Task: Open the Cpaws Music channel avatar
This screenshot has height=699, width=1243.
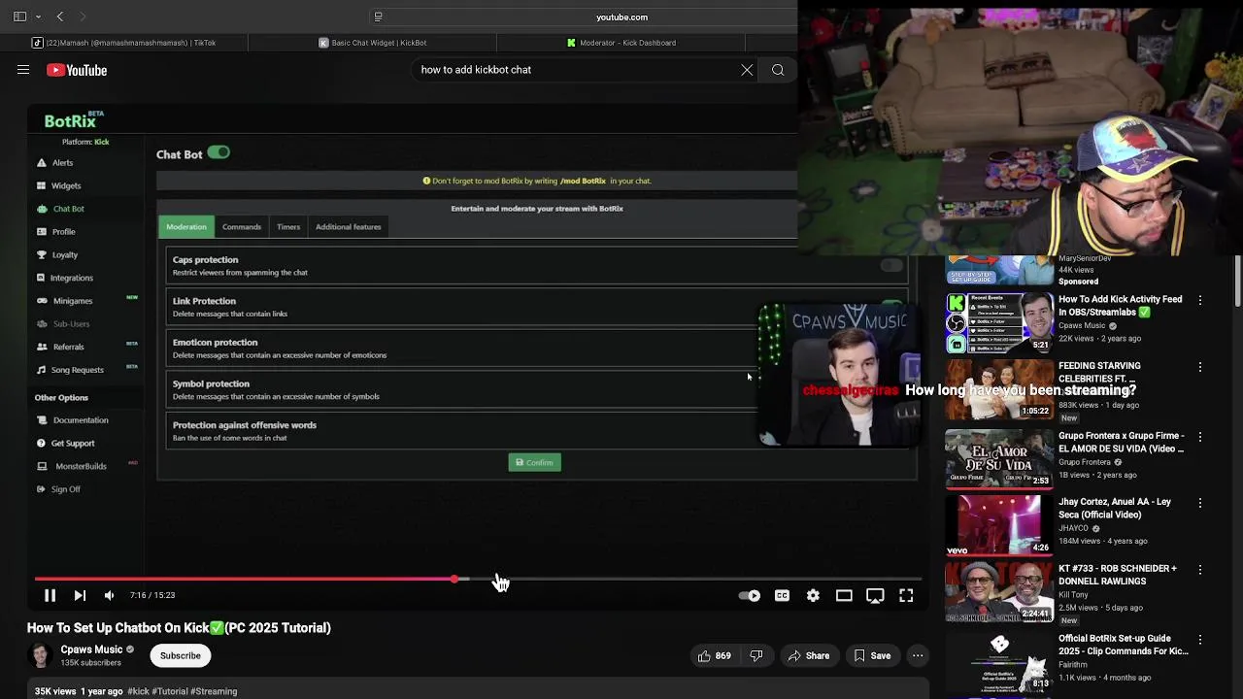Action: click(x=40, y=655)
